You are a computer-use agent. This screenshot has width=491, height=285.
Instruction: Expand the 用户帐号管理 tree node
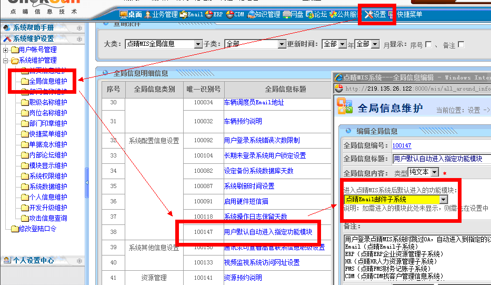click(6, 50)
